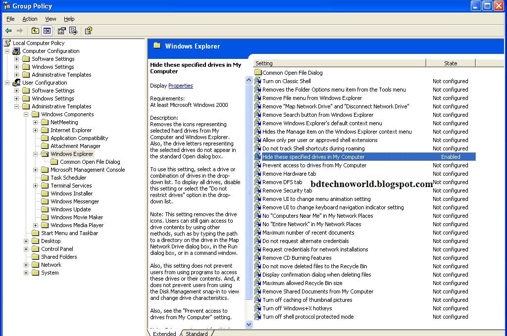Click the Local Computer Policy root icon
Image resolution: width=507 pixels, height=336 pixels.
pyautogui.click(x=7, y=43)
